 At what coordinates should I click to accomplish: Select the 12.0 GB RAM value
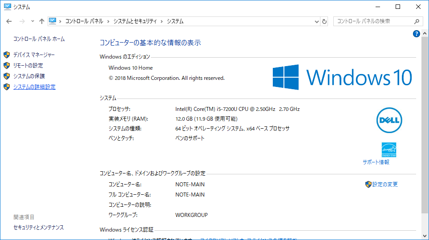(206, 119)
